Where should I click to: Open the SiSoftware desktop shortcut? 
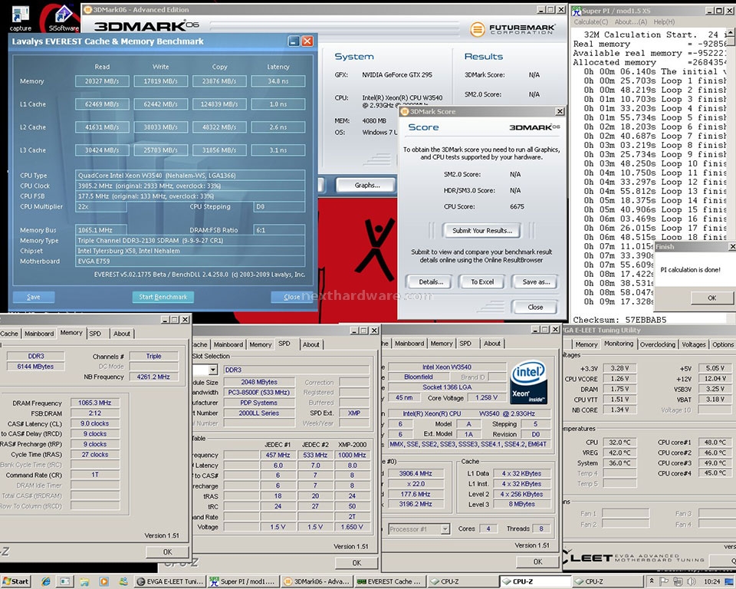[64, 18]
